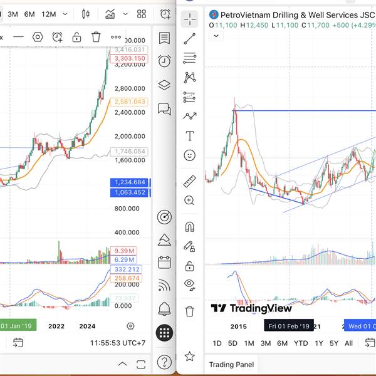Select the Text tool
Screen dimensions: 376x376
[x=190, y=136]
